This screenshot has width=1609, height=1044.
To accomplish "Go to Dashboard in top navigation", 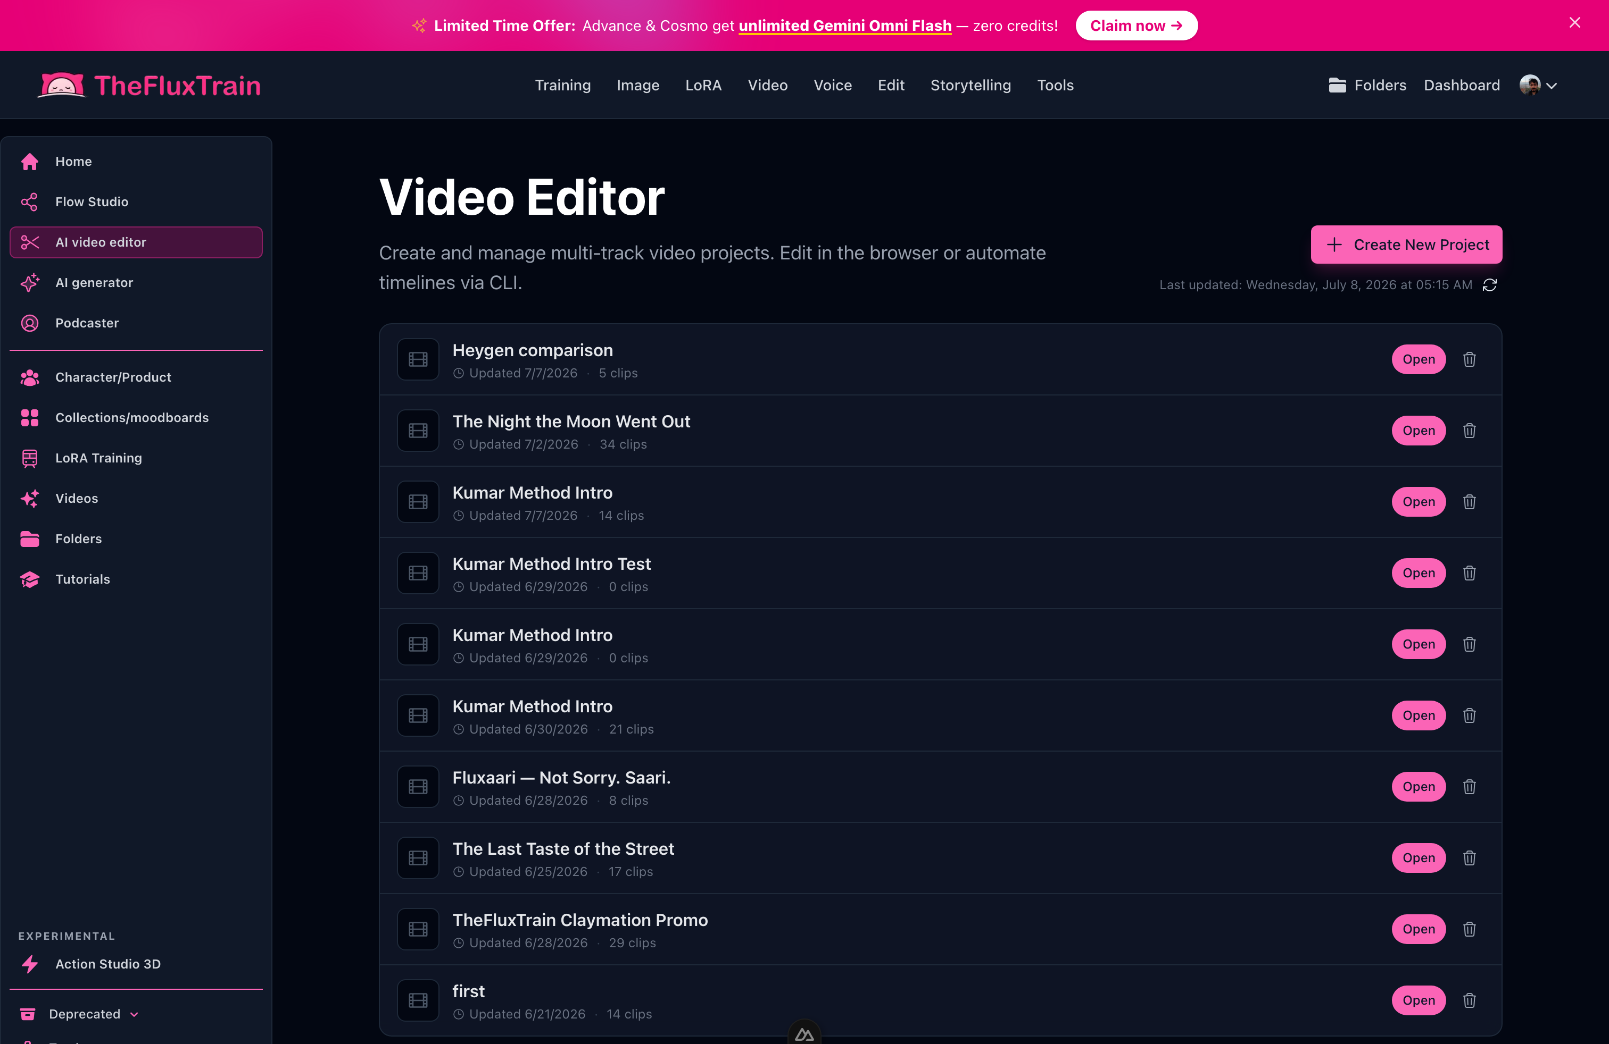I will 1462,86.
